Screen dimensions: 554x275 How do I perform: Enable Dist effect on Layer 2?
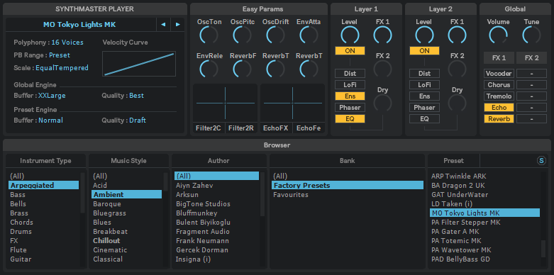pos(424,74)
